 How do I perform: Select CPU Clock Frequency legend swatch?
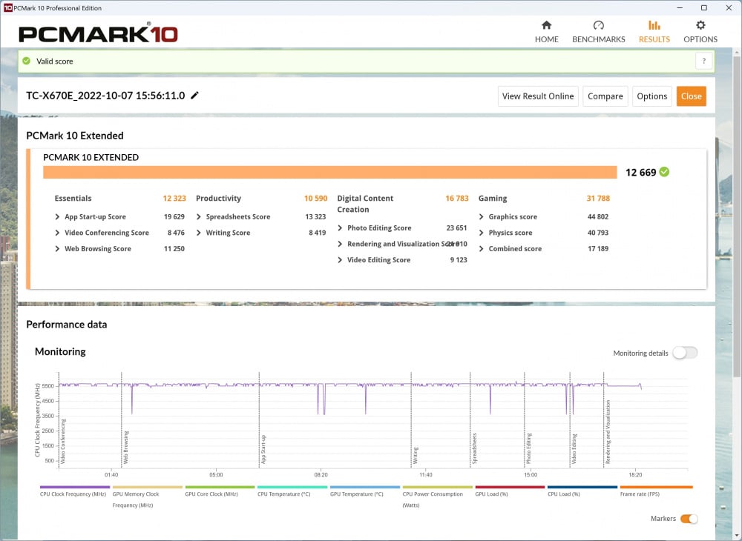coord(75,487)
